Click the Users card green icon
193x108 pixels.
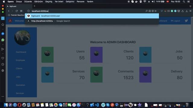pyautogui.click(x=48, y=55)
